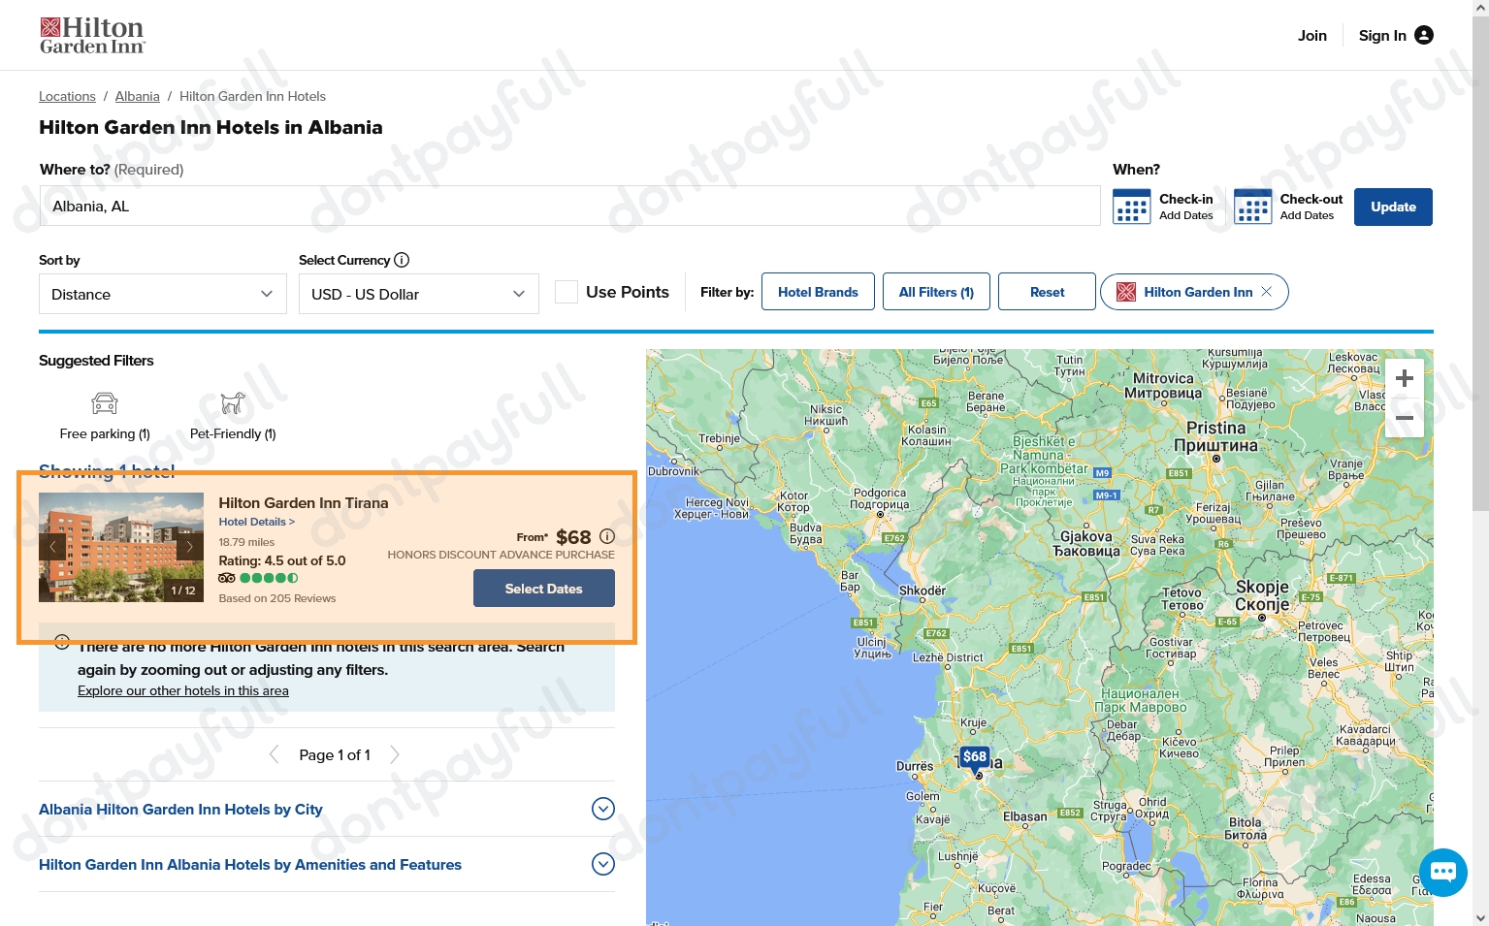This screenshot has width=1489, height=926.
Task: Expand Albania Hilton Garden Inn Hotels by City
Action: point(602,809)
